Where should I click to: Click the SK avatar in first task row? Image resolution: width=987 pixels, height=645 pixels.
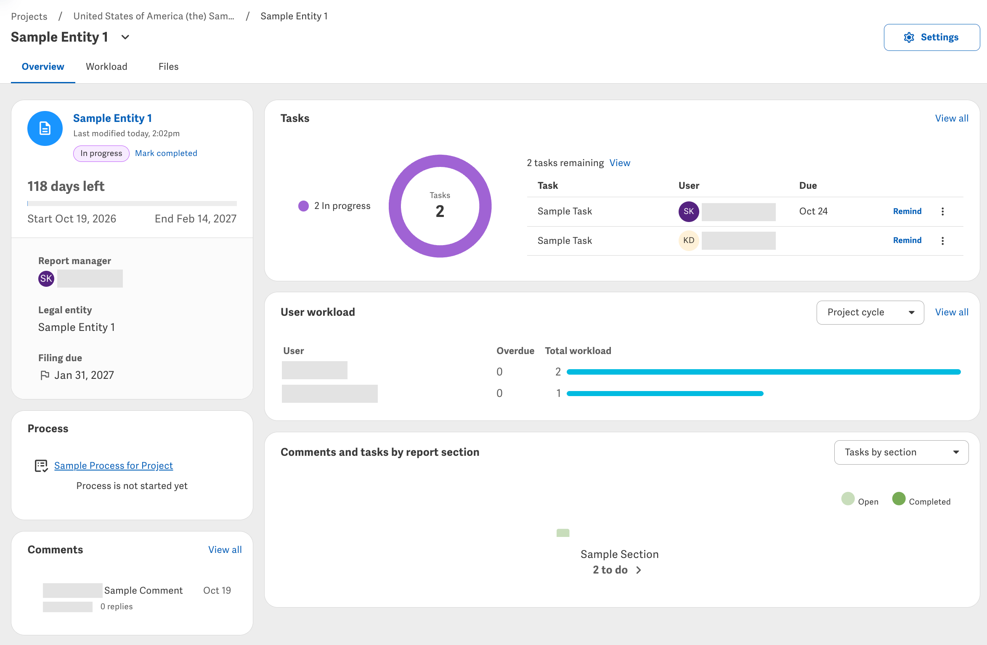click(x=689, y=211)
